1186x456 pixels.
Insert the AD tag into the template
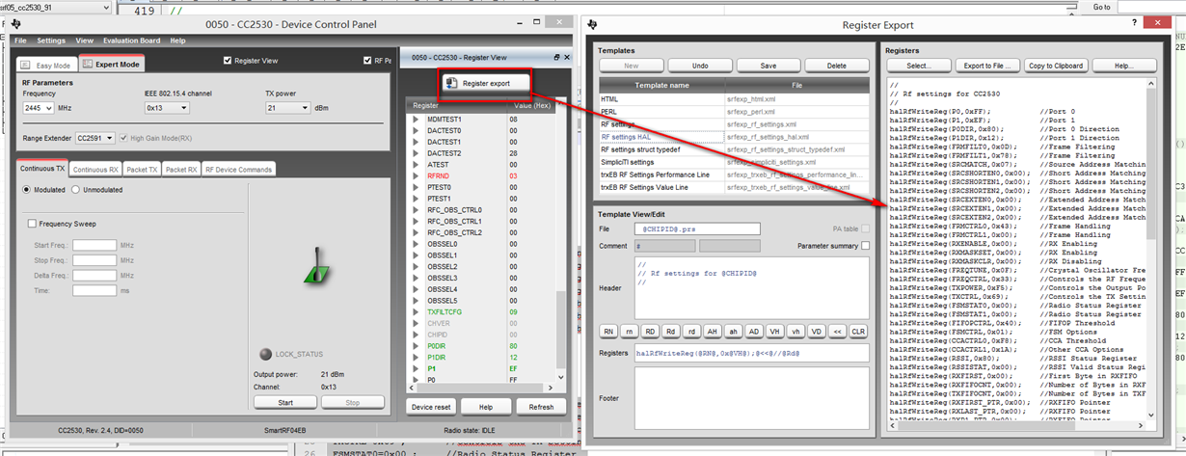pyautogui.click(x=755, y=331)
